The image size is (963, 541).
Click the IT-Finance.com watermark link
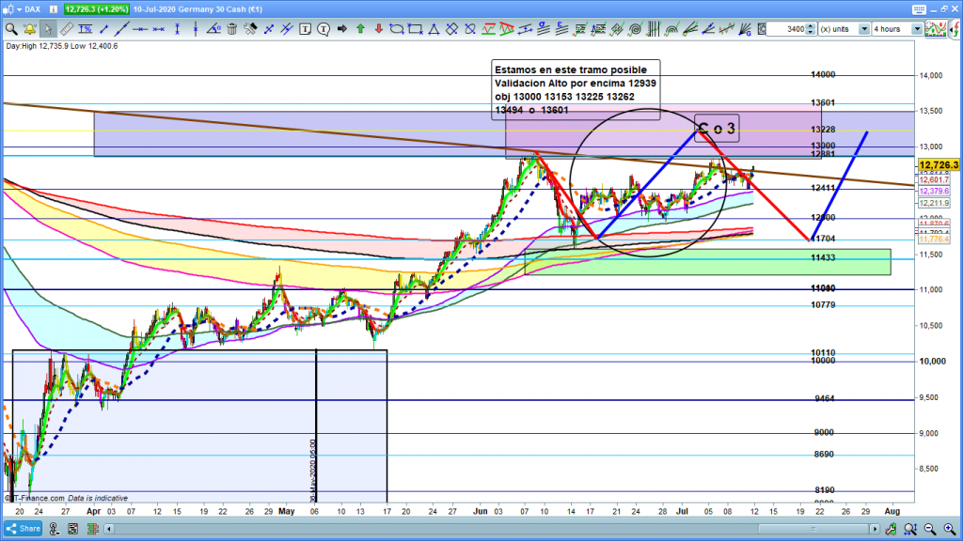[x=38, y=498]
